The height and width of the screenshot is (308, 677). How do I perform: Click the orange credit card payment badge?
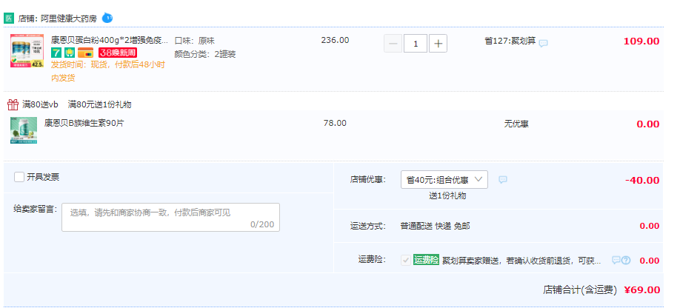coord(86,53)
